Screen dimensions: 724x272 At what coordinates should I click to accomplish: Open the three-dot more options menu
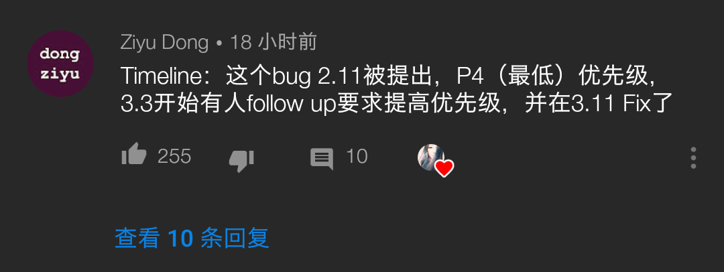(693, 158)
